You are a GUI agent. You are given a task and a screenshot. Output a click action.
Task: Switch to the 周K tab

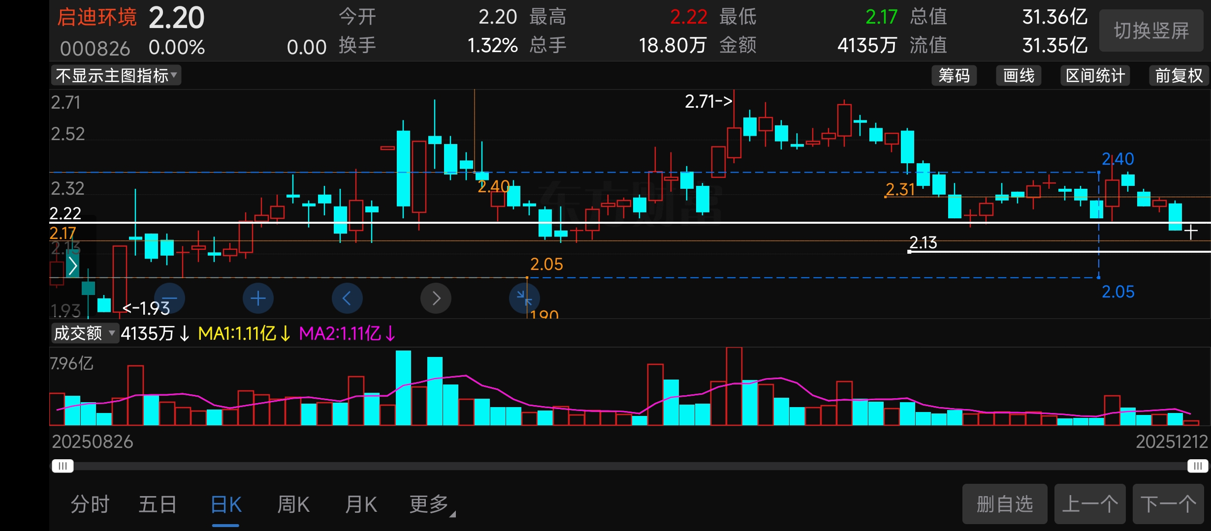pos(293,504)
